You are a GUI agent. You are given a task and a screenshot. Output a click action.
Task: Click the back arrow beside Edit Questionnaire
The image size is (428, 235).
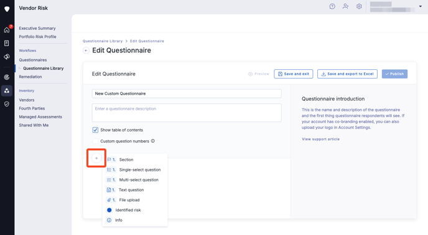[86, 50]
